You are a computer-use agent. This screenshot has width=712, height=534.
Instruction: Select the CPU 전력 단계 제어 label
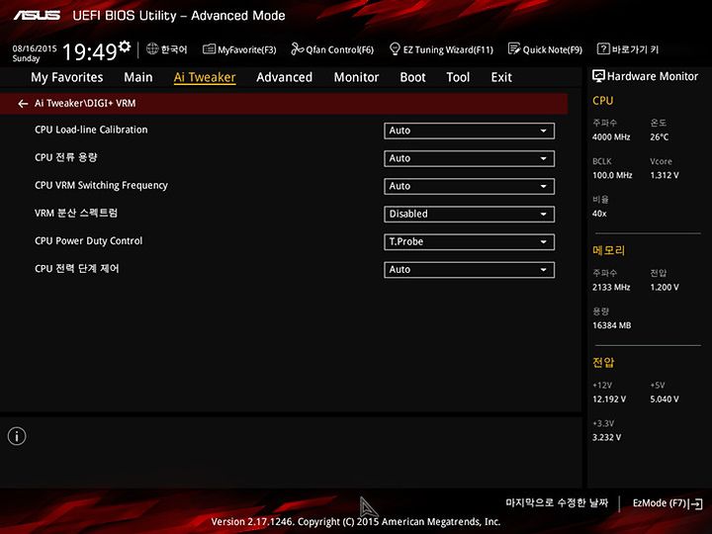click(x=77, y=269)
